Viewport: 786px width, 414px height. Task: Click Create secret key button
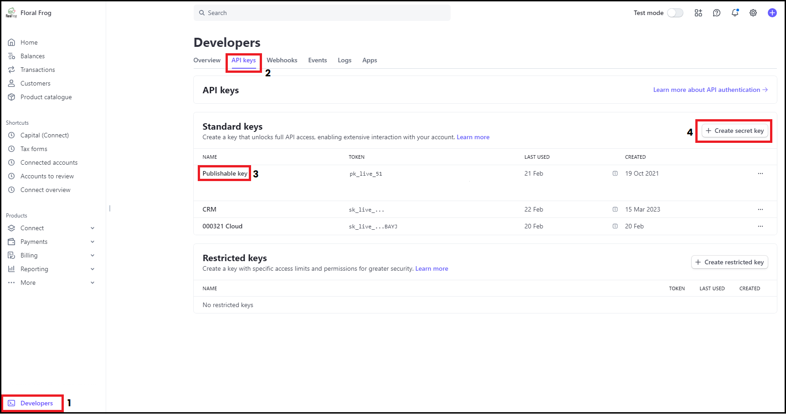[735, 131]
